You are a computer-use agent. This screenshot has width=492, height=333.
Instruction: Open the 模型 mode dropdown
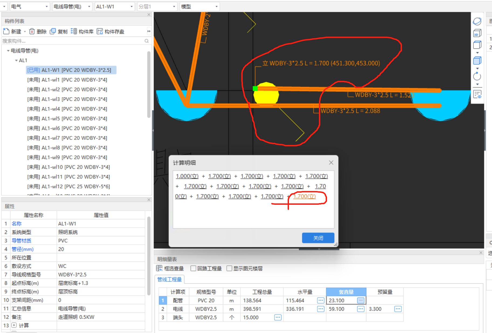pos(200,6)
